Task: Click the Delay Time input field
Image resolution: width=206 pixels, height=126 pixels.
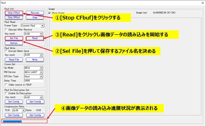Action: 33,80
